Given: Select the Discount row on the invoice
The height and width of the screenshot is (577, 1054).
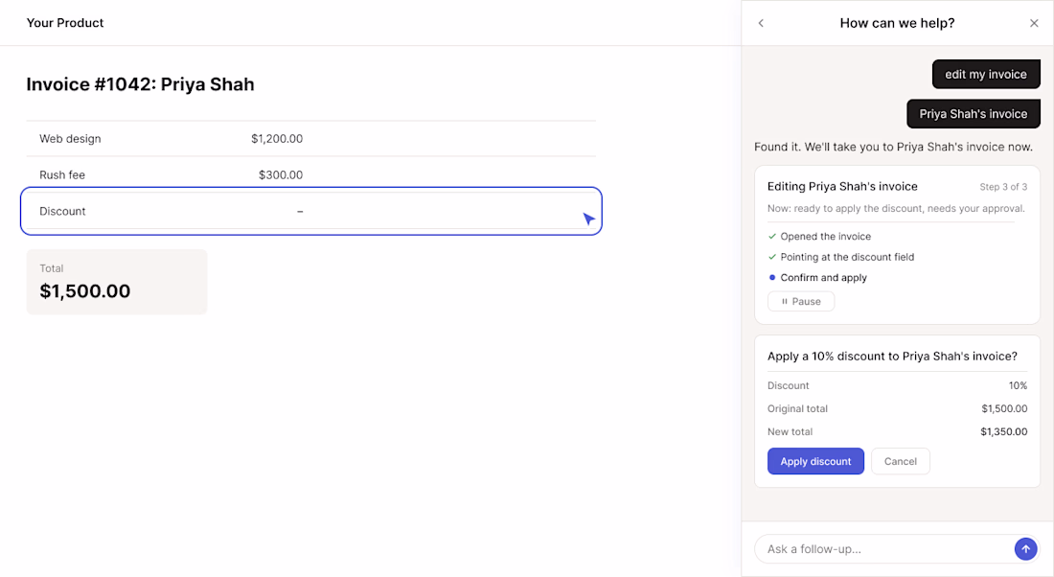Looking at the screenshot, I should (311, 211).
